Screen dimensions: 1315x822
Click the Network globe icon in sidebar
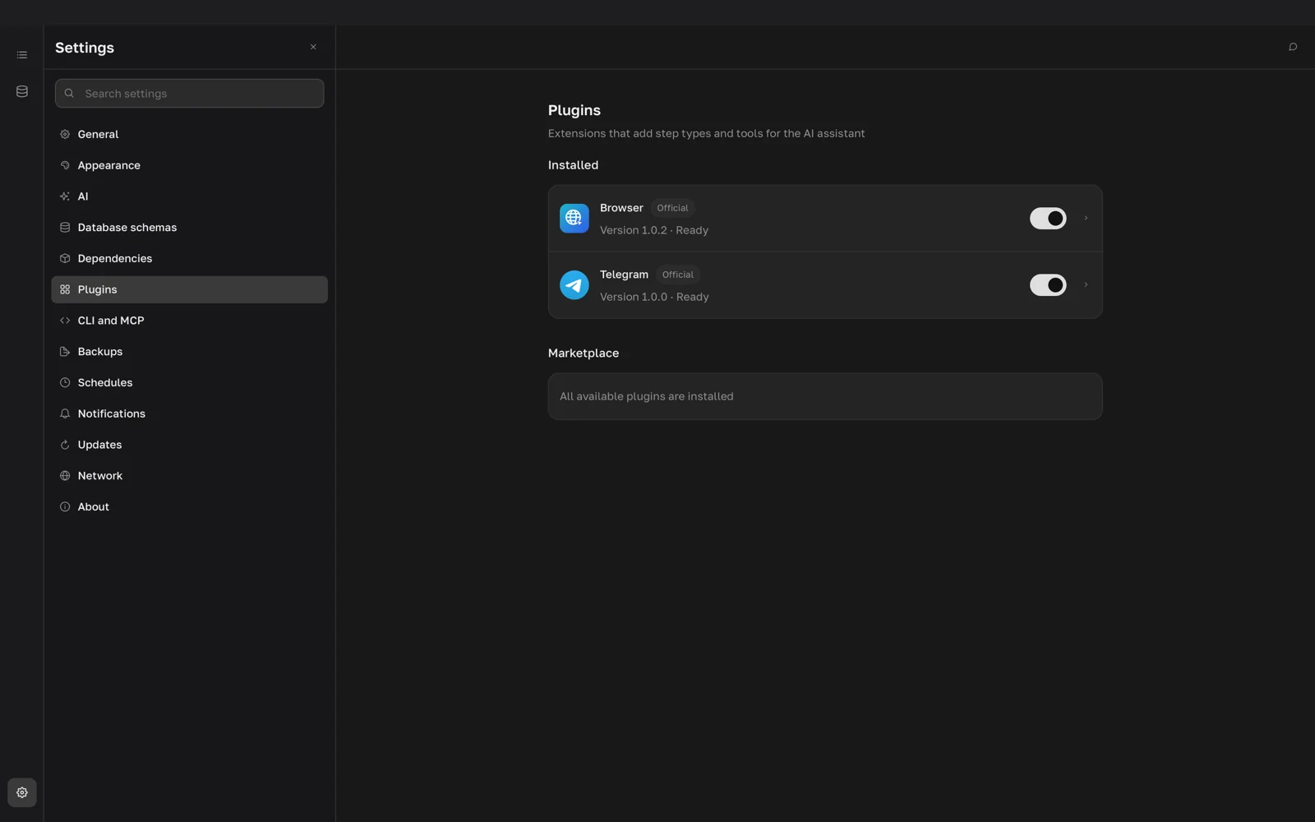point(65,476)
